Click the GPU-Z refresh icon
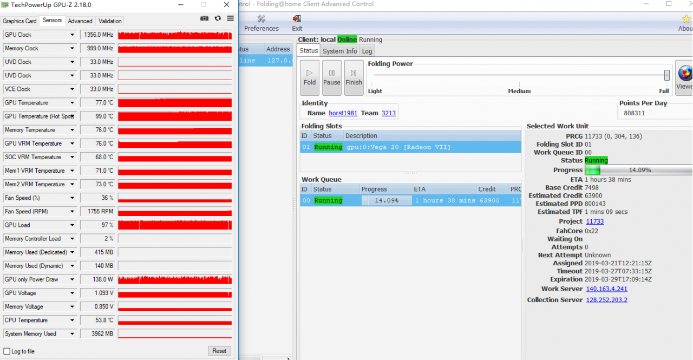 218,18
